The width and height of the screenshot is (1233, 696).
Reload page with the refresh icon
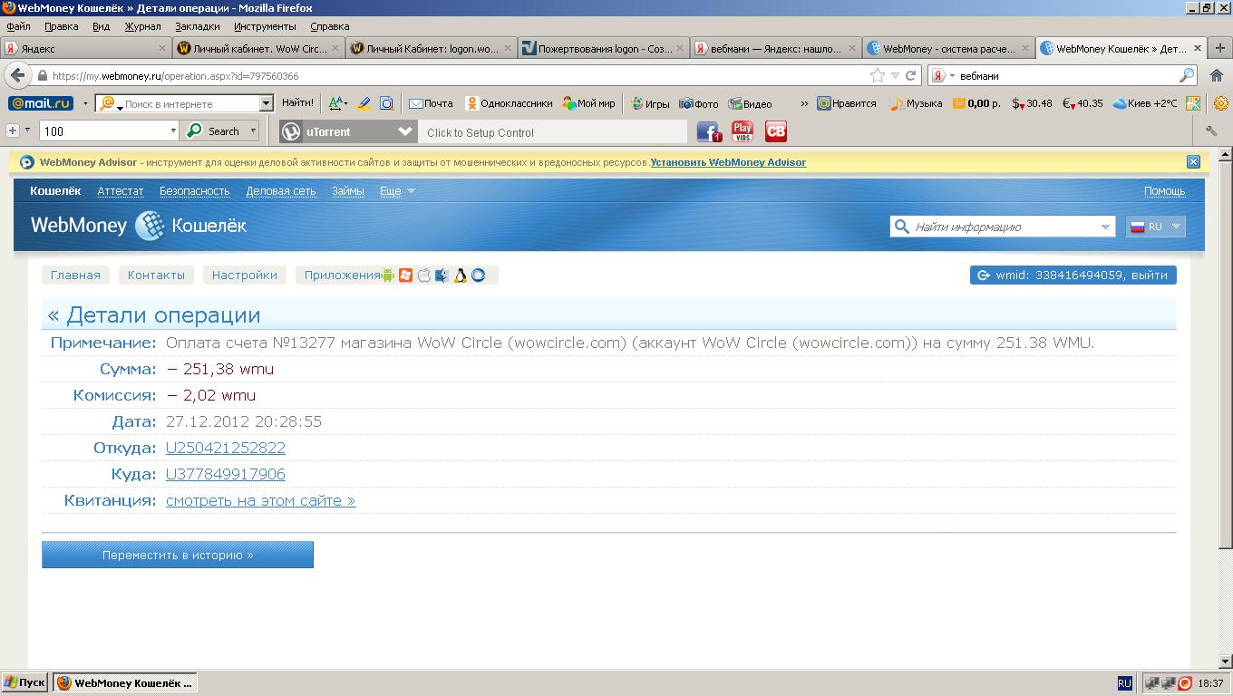tap(910, 75)
